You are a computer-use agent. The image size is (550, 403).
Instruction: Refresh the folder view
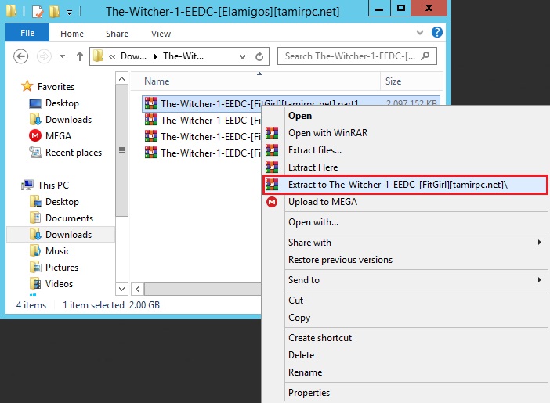click(x=262, y=56)
